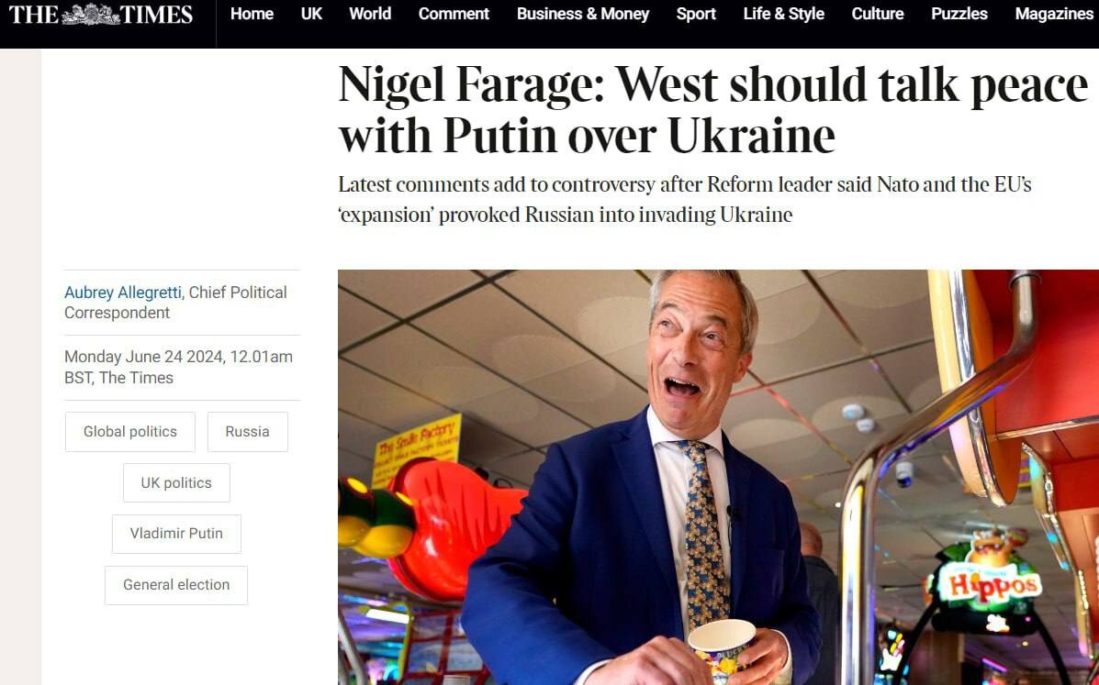
Task: Select the Russia topic tag
Action: click(247, 432)
